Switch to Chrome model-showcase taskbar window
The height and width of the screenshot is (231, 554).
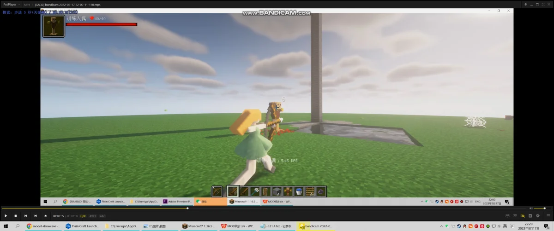click(43, 226)
